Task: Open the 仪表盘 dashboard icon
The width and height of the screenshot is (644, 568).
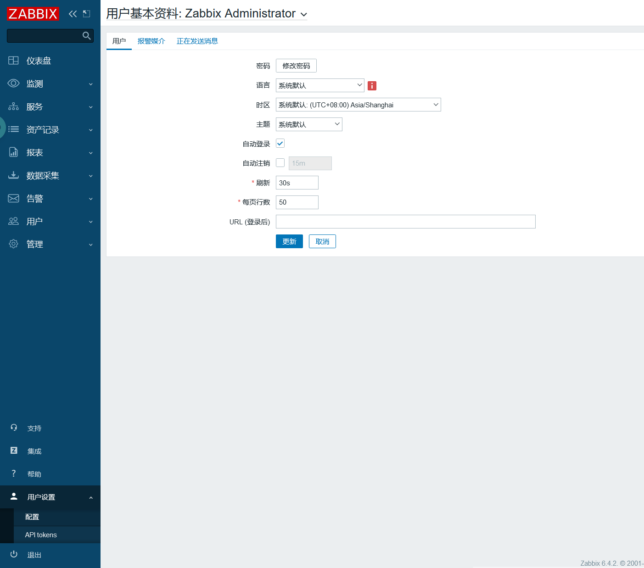Action: [14, 61]
